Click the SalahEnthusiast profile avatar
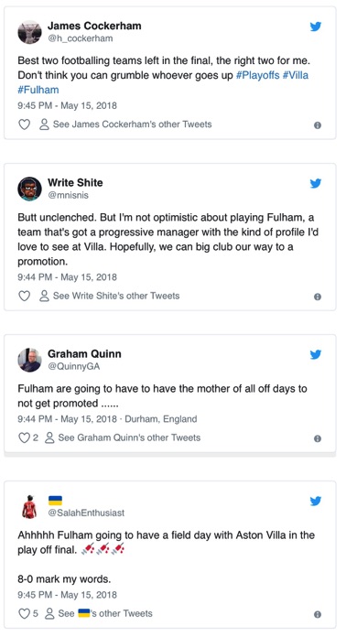346x637 pixels. (29, 507)
